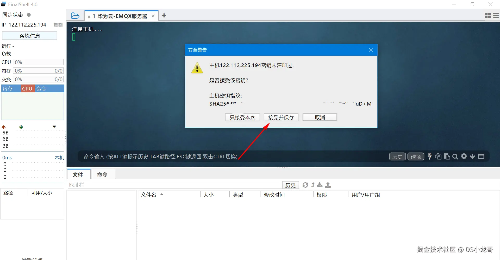Click the 交换 usage progress bar
Screen dimensions: 500x260
[x=38, y=79]
